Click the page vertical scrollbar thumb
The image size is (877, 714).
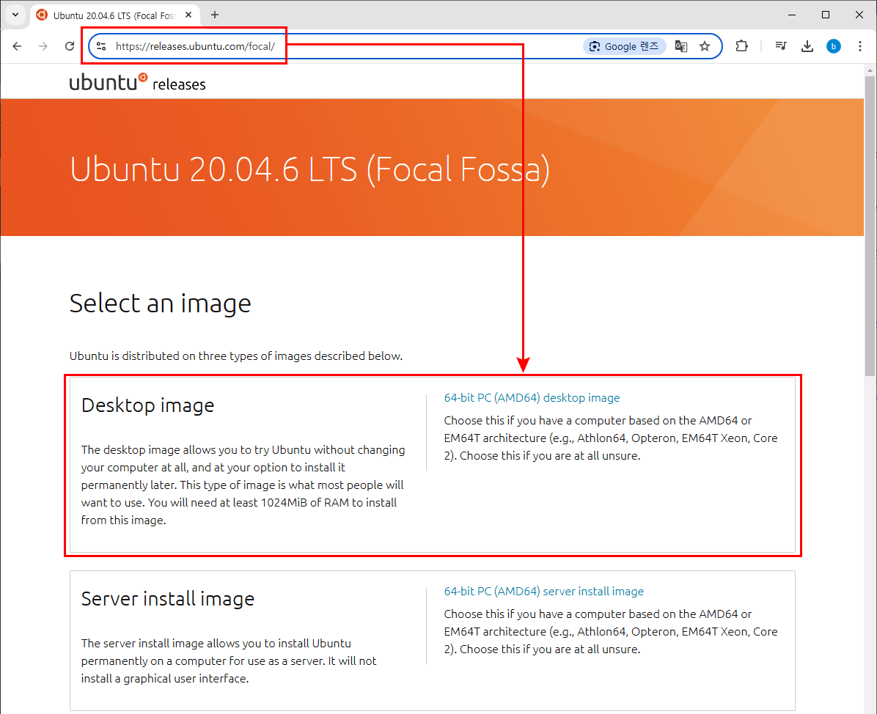870,226
